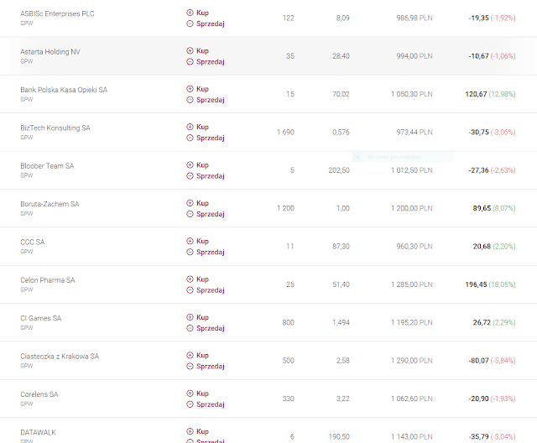
Task: Open ASBISc Enterprises PLC stock details
Action: (57, 13)
